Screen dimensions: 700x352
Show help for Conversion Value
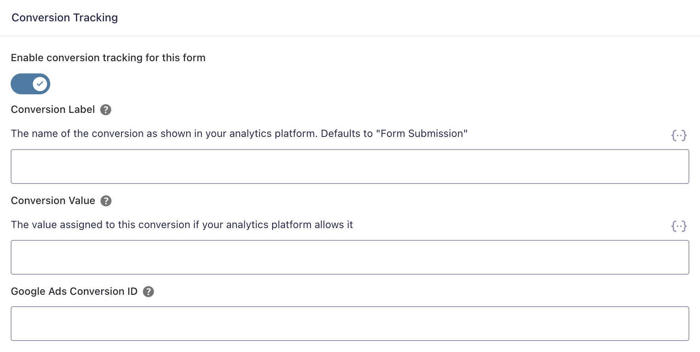point(106,201)
